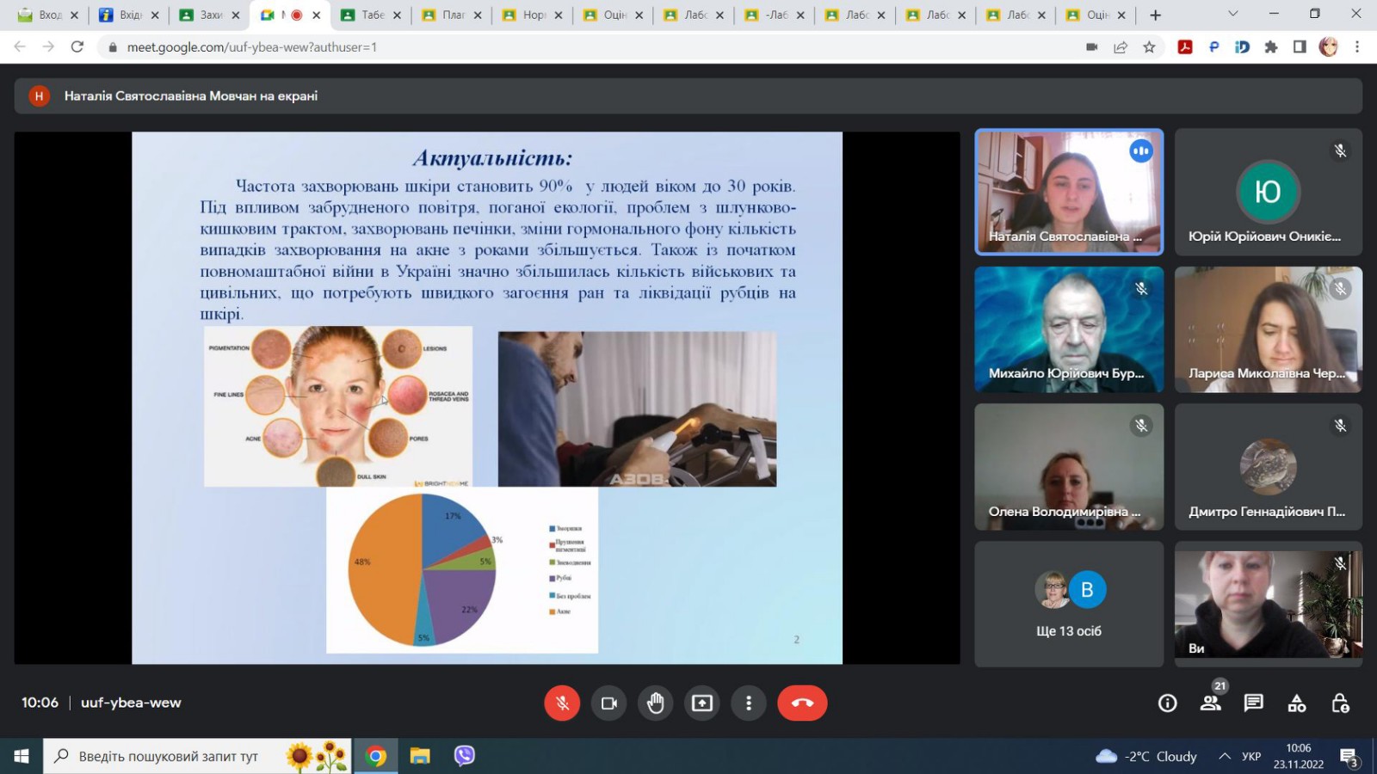Raise hand in the meeting
Viewport: 1377px width, 774px height.
tap(656, 703)
